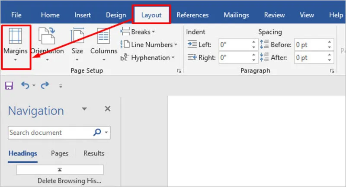
Task: Open the Undo history dropdown arrow
Action: pos(34,85)
